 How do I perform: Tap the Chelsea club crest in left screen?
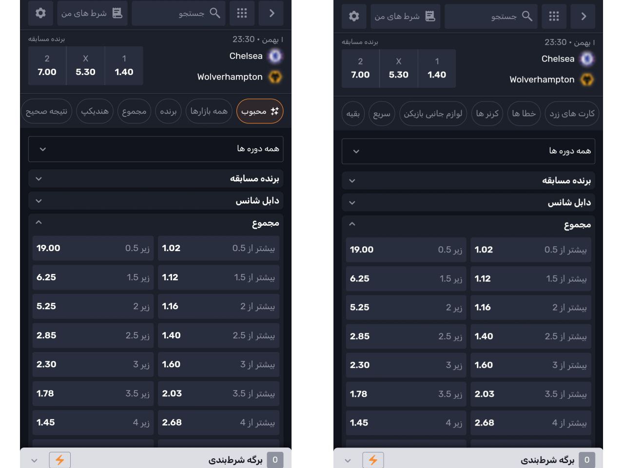(x=275, y=56)
